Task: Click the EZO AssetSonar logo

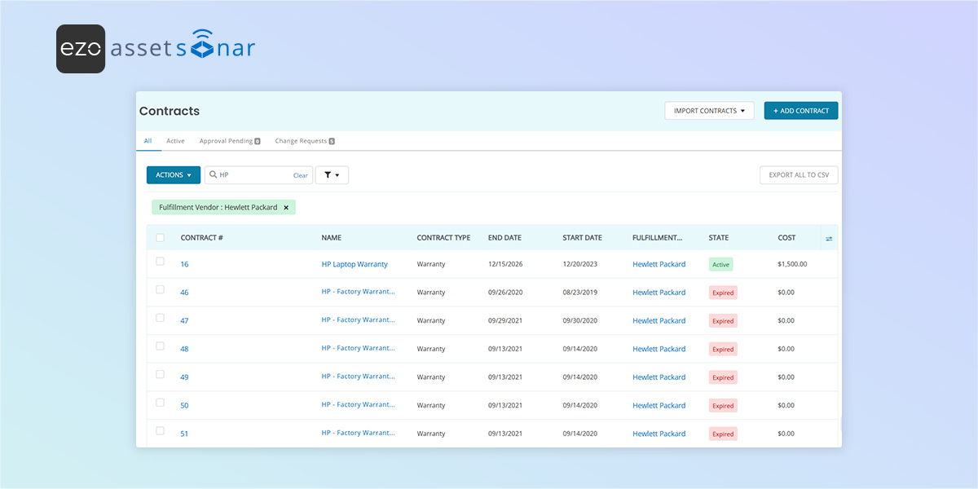Action: point(156,49)
